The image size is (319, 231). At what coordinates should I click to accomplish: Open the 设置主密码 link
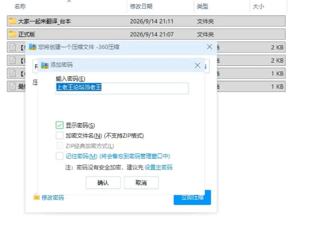(x=159, y=167)
